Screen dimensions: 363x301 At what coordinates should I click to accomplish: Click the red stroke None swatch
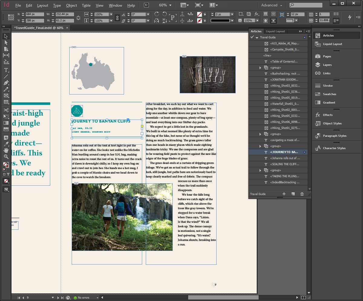pos(5,181)
